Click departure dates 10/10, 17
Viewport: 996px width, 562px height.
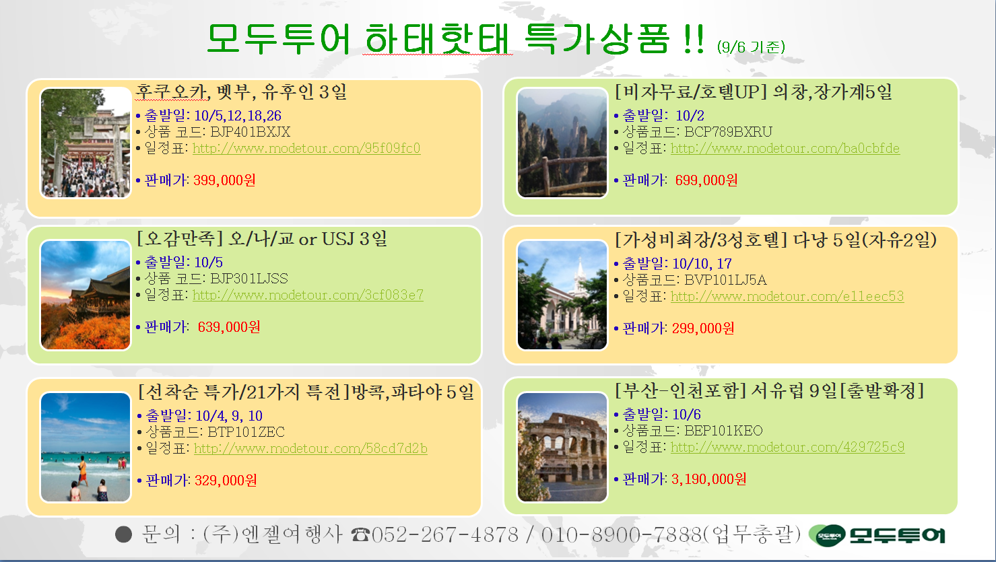point(702,264)
